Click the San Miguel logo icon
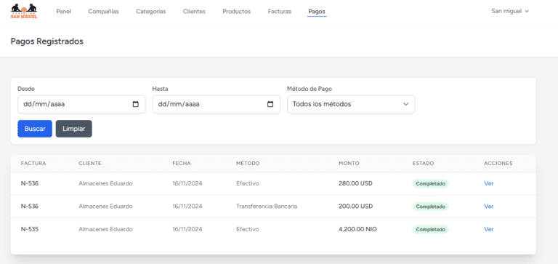The width and height of the screenshot is (558, 264). pyautogui.click(x=24, y=12)
